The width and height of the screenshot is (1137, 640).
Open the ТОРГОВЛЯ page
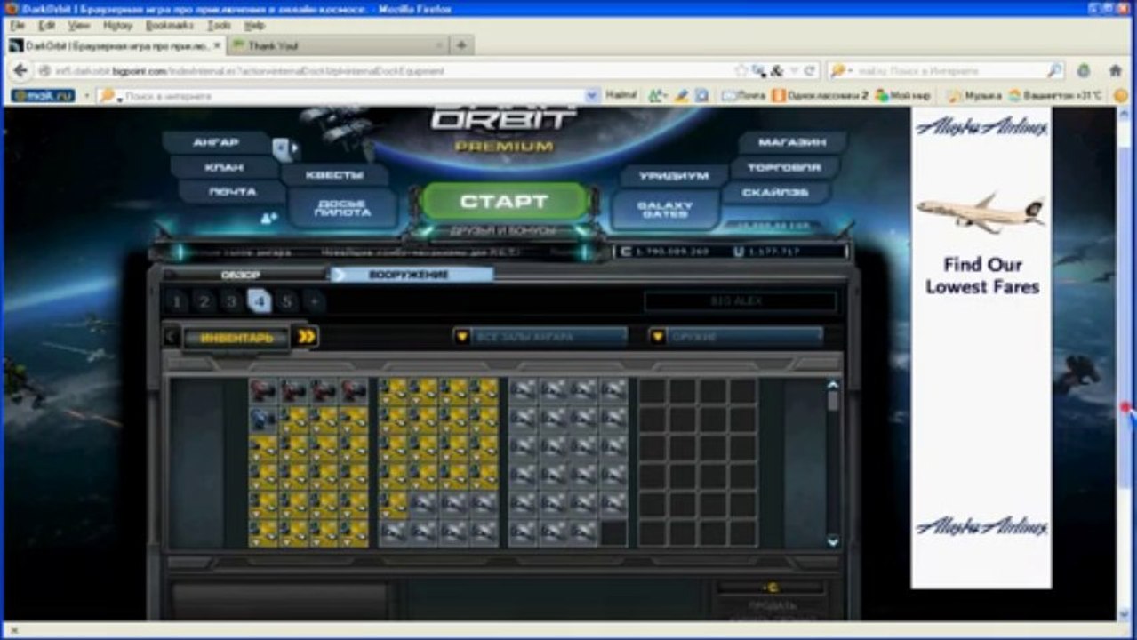(x=784, y=167)
